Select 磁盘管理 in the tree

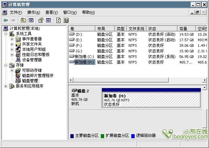[x=30, y=81]
